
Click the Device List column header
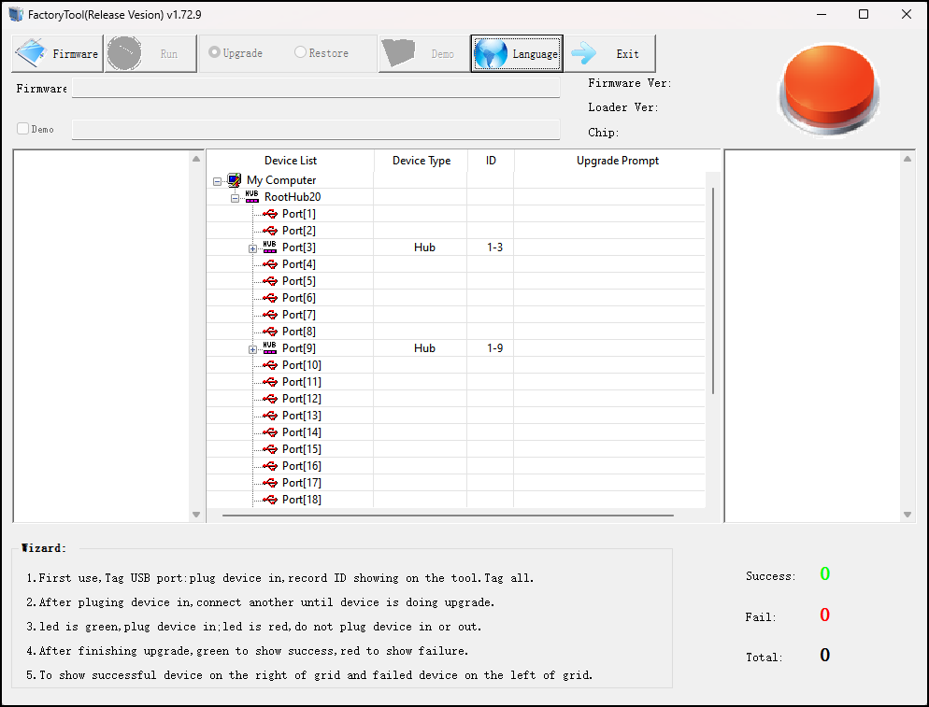coord(291,161)
